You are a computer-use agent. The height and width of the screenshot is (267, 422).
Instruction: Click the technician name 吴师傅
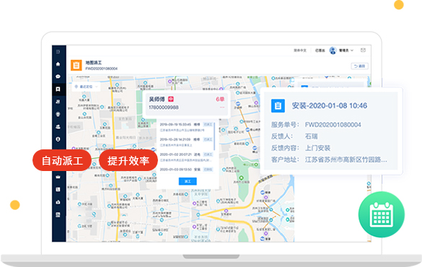click(x=157, y=99)
